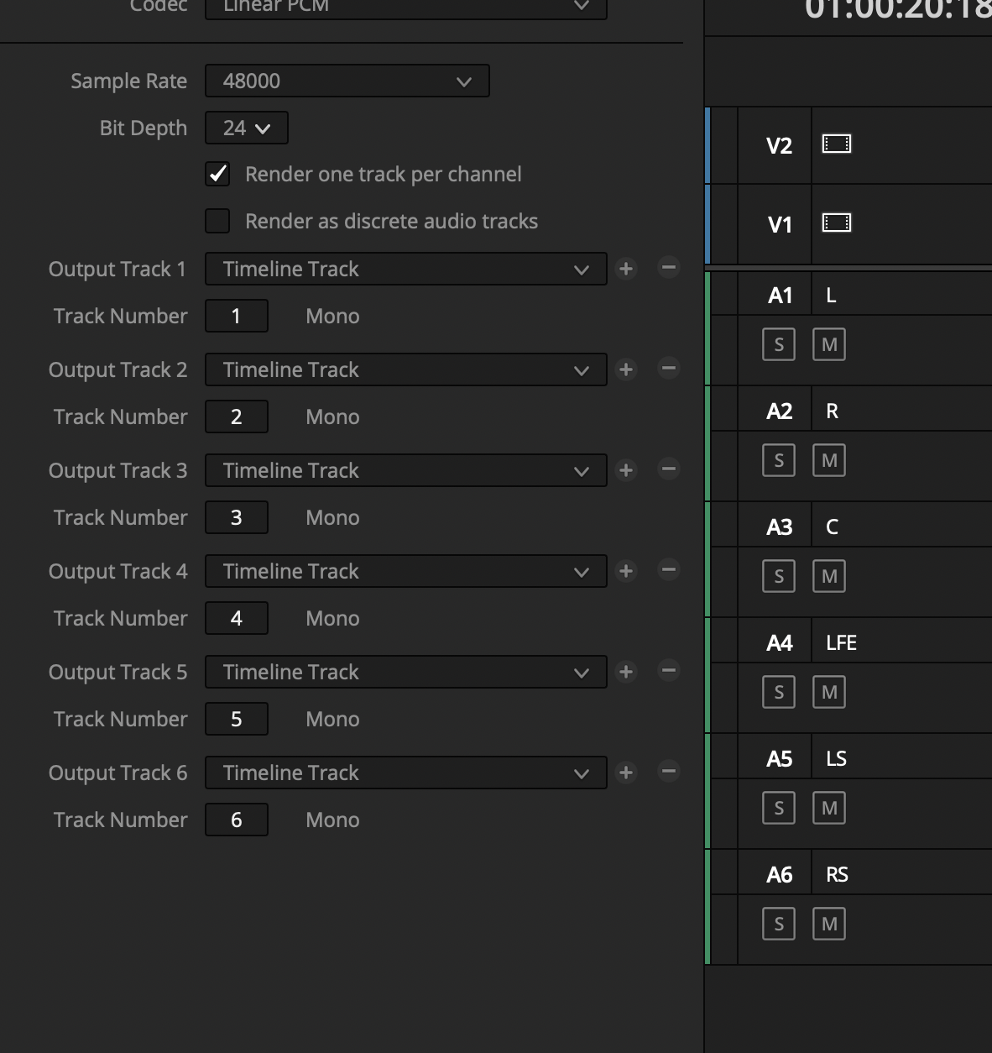This screenshot has width=992, height=1053.
Task: Click Track Number field showing 3
Action: pyautogui.click(x=237, y=517)
